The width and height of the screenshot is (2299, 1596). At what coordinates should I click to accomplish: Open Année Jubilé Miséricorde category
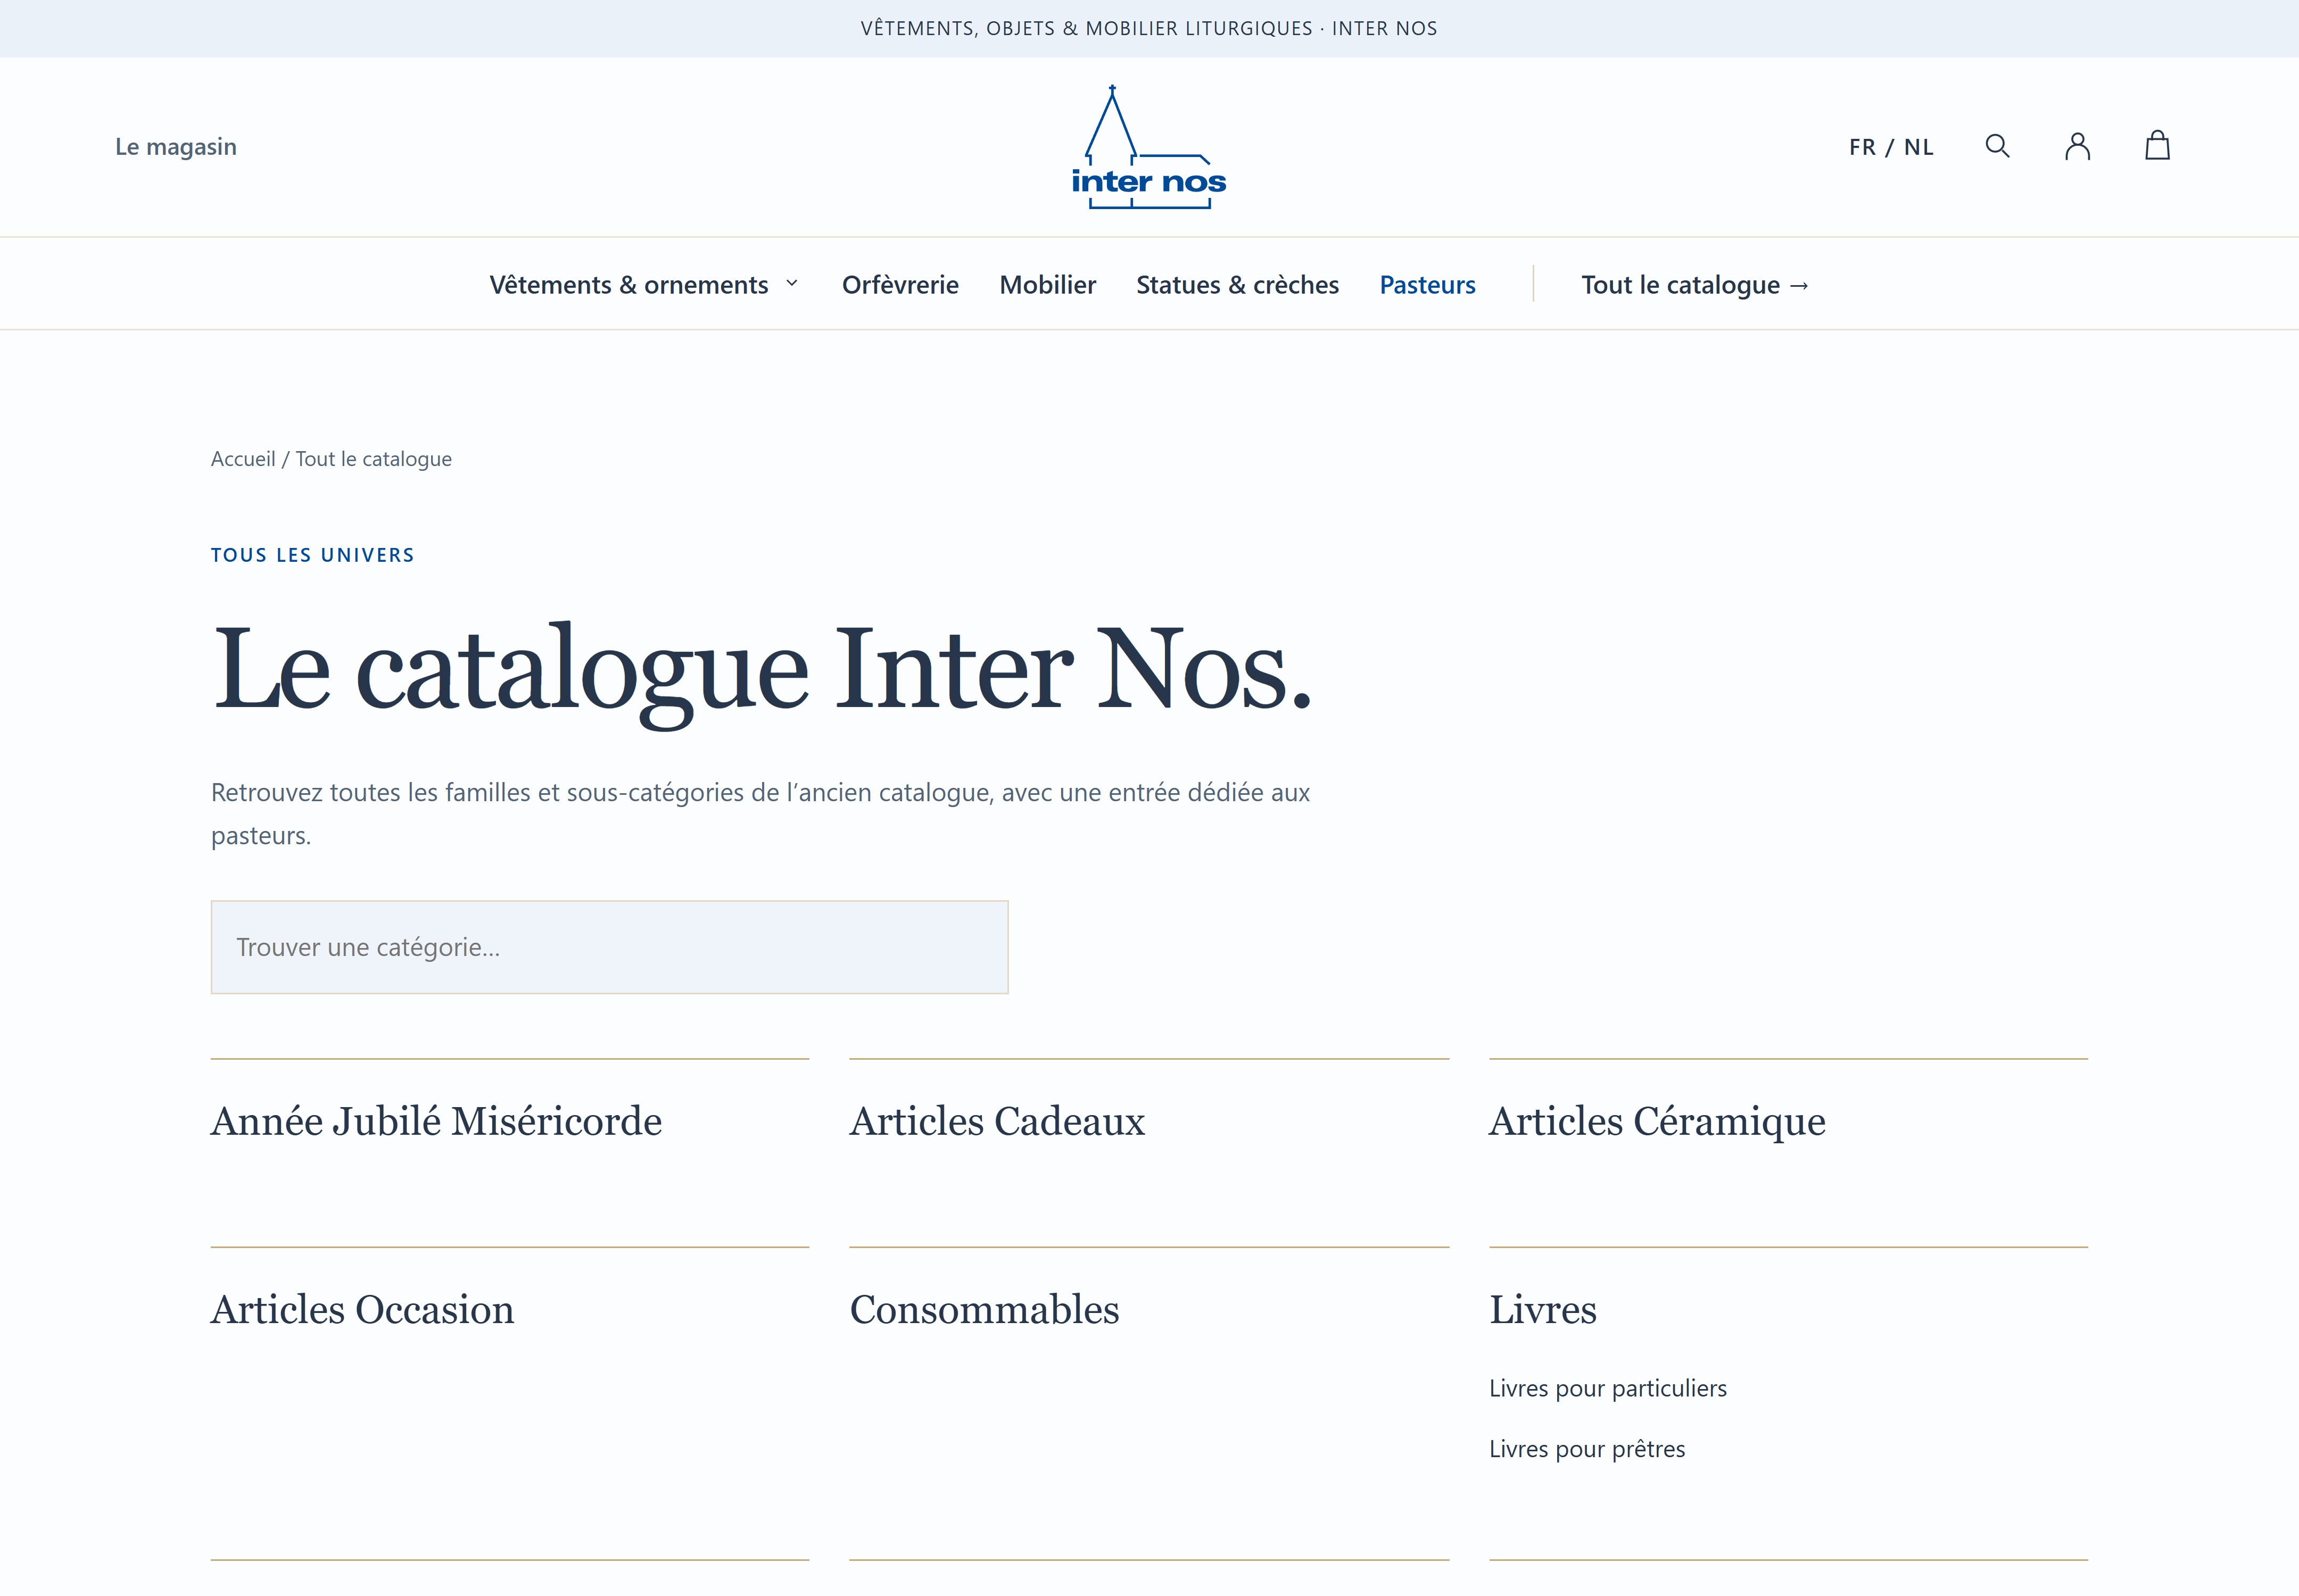pyautogui.click(x=436, y=1121)
